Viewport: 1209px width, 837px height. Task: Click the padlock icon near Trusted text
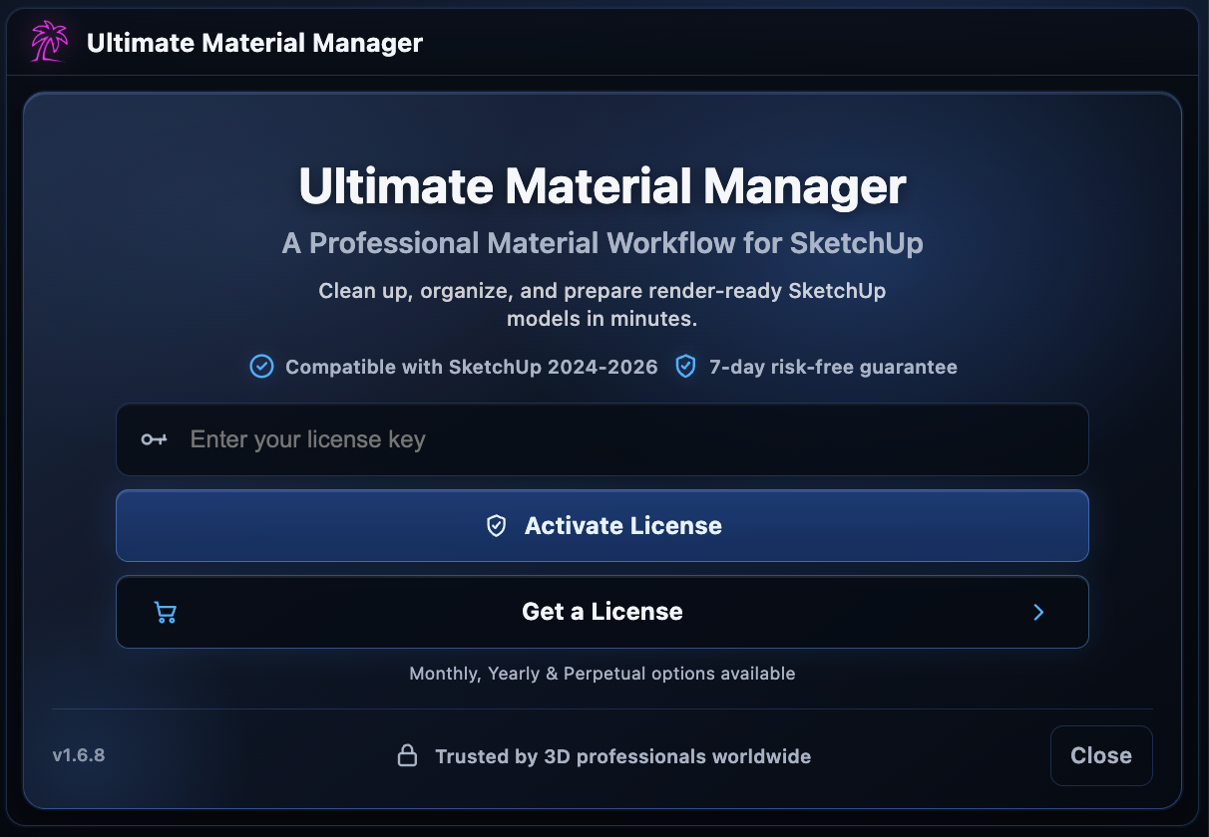pos(407,756)
